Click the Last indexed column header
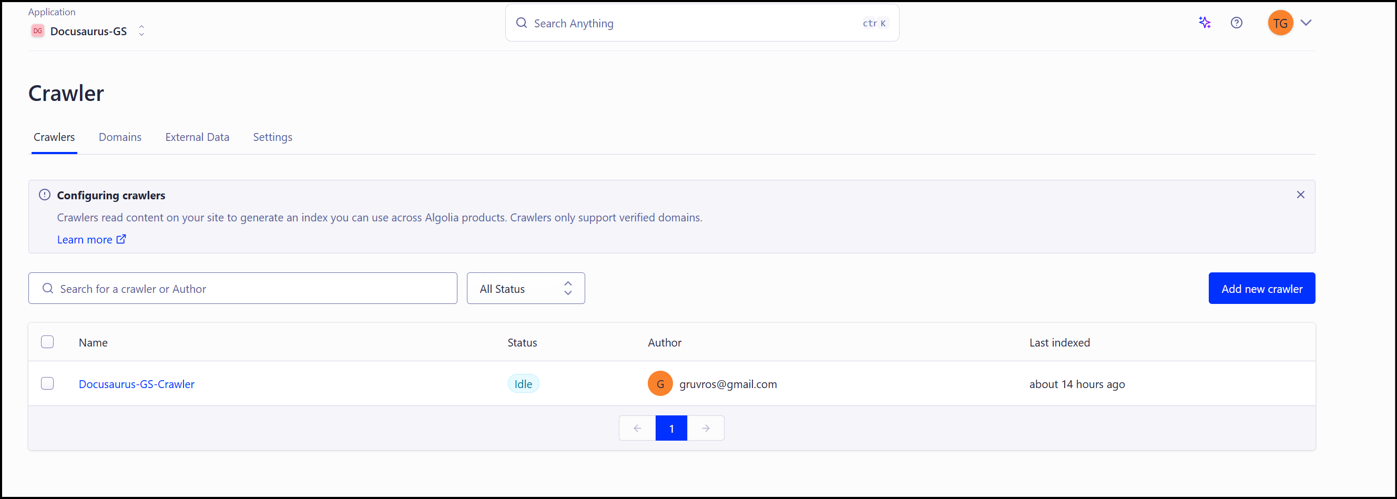This screenshot has height=499, width=1397. (1059, 342)
